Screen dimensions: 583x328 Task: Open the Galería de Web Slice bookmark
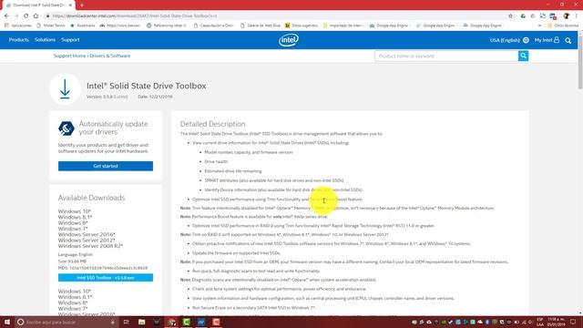pos(261,26)
